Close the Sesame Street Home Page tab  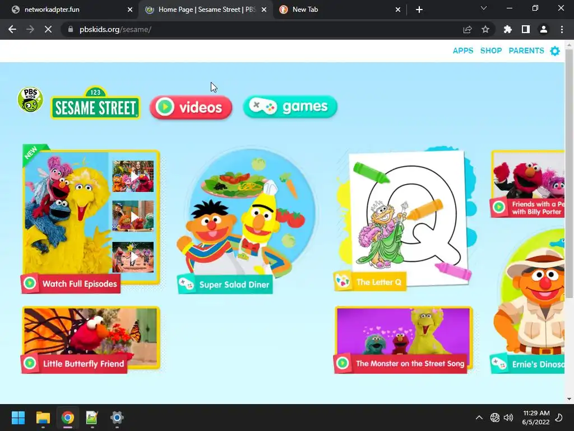264,10
